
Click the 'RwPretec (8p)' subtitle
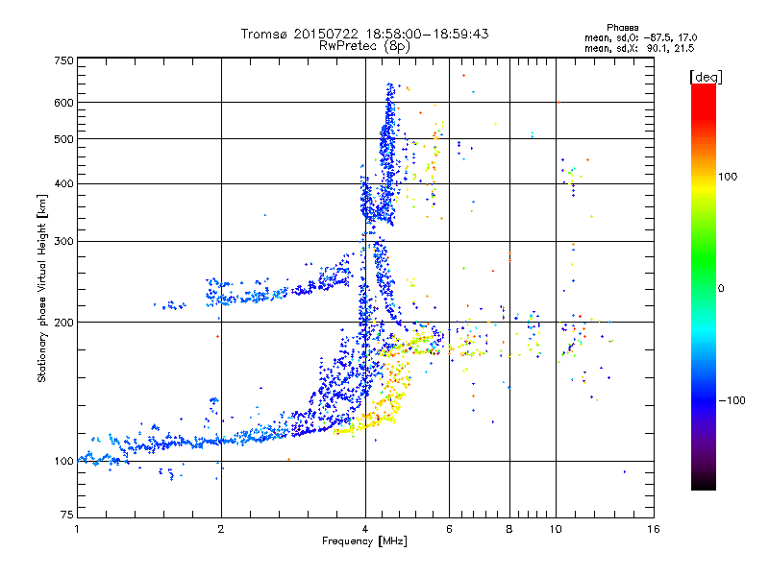pos(364,46)
